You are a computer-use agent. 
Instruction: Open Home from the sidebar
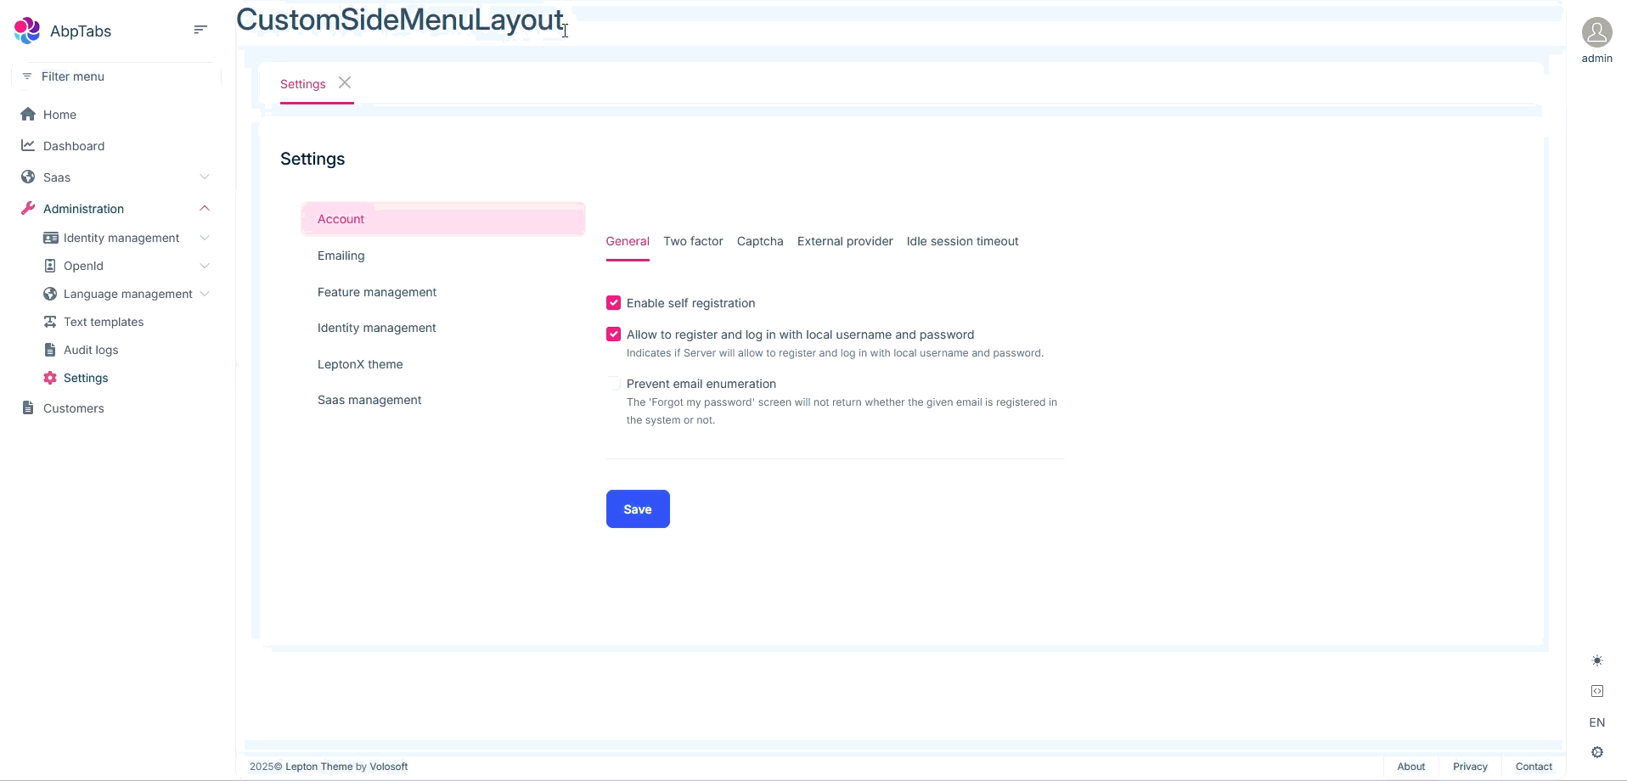(59, 115)
